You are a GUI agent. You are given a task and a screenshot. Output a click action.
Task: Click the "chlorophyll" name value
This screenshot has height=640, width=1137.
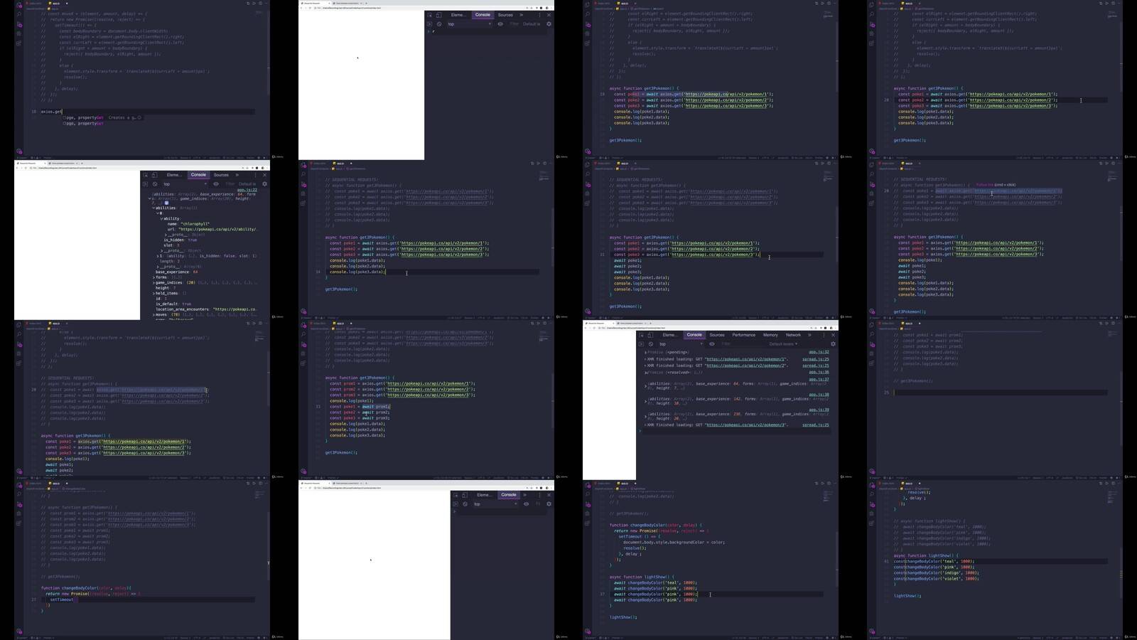(x=195, y=224)
